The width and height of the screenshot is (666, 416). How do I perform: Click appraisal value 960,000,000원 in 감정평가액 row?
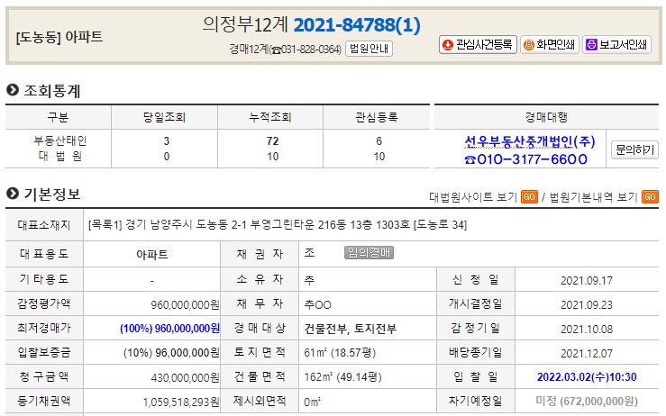[x=185, y=304]
